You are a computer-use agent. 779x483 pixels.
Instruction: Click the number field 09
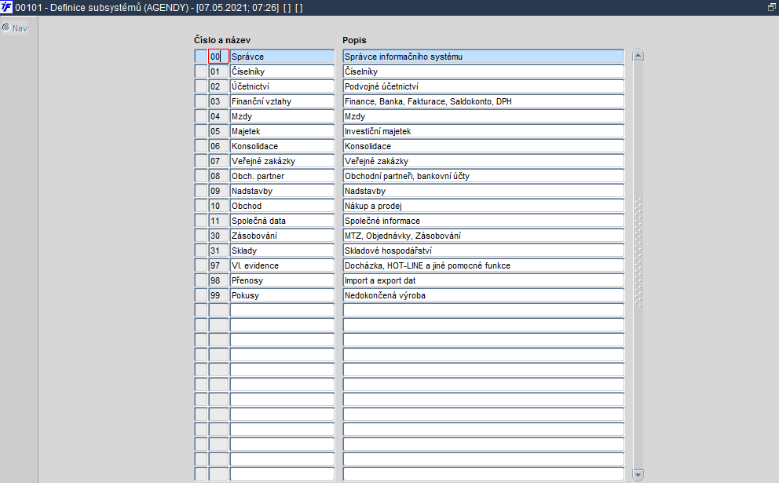tap(218, 190)
